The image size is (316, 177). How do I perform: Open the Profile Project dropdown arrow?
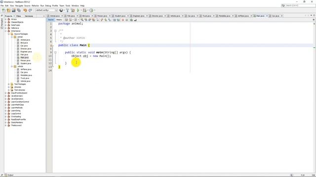click(x=94, y=10)
